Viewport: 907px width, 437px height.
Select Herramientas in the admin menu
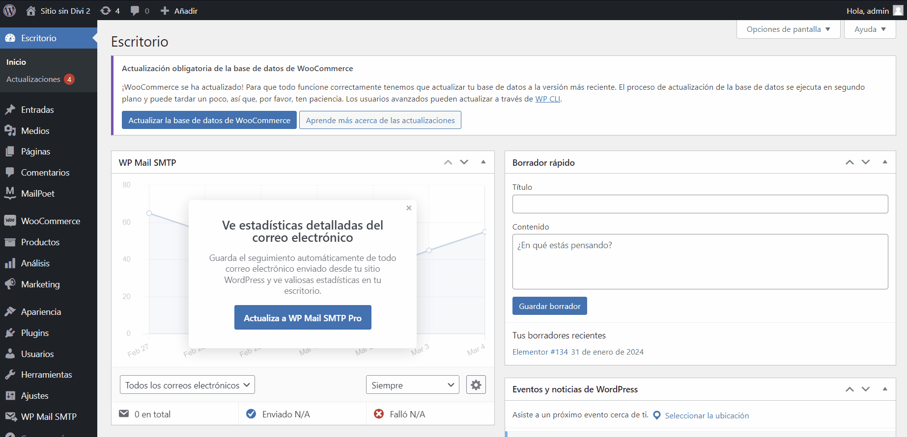[46, 375]
